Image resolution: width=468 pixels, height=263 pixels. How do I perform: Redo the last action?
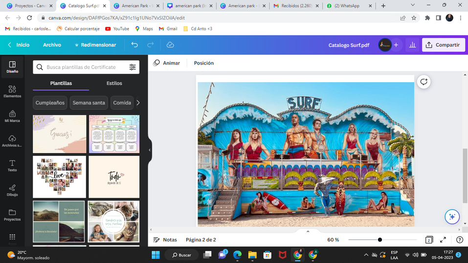[x=151, y=45]
